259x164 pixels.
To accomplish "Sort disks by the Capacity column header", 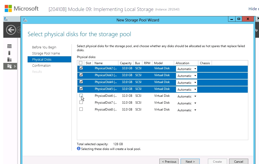I will pos(126,63).
